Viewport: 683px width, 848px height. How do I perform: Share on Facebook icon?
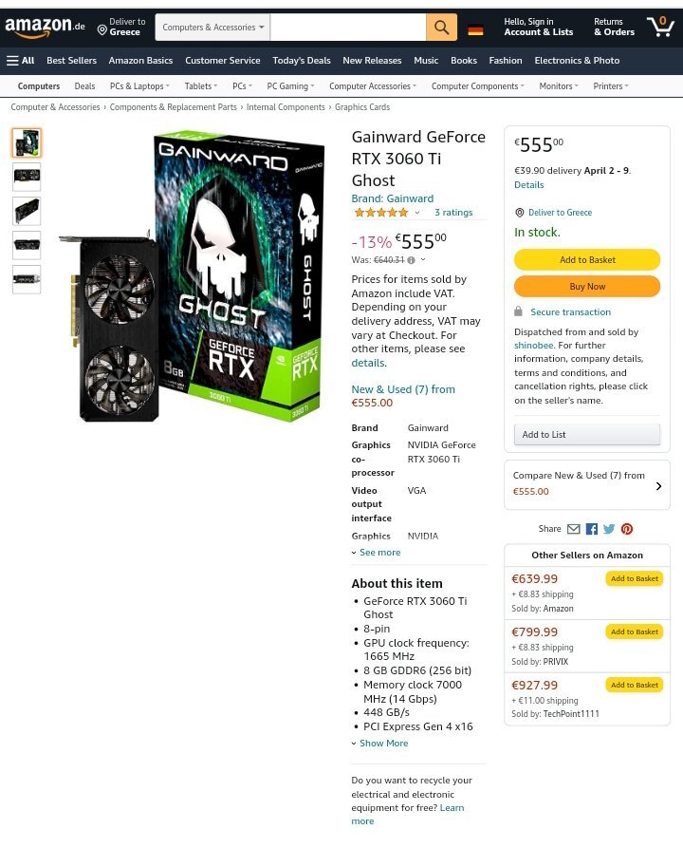coord(592,529)
